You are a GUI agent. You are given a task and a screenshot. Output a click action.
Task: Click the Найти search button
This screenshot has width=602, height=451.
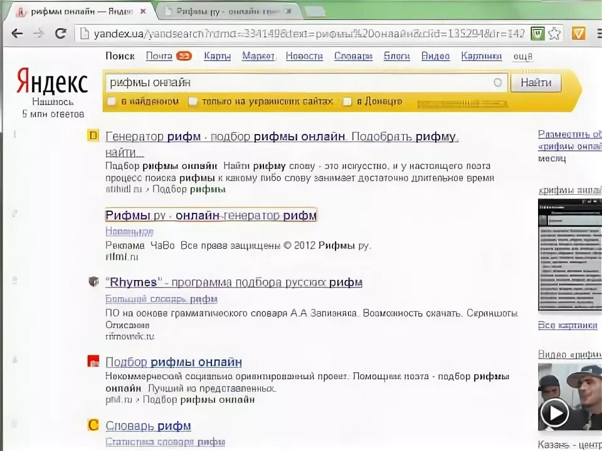[536, 83]
